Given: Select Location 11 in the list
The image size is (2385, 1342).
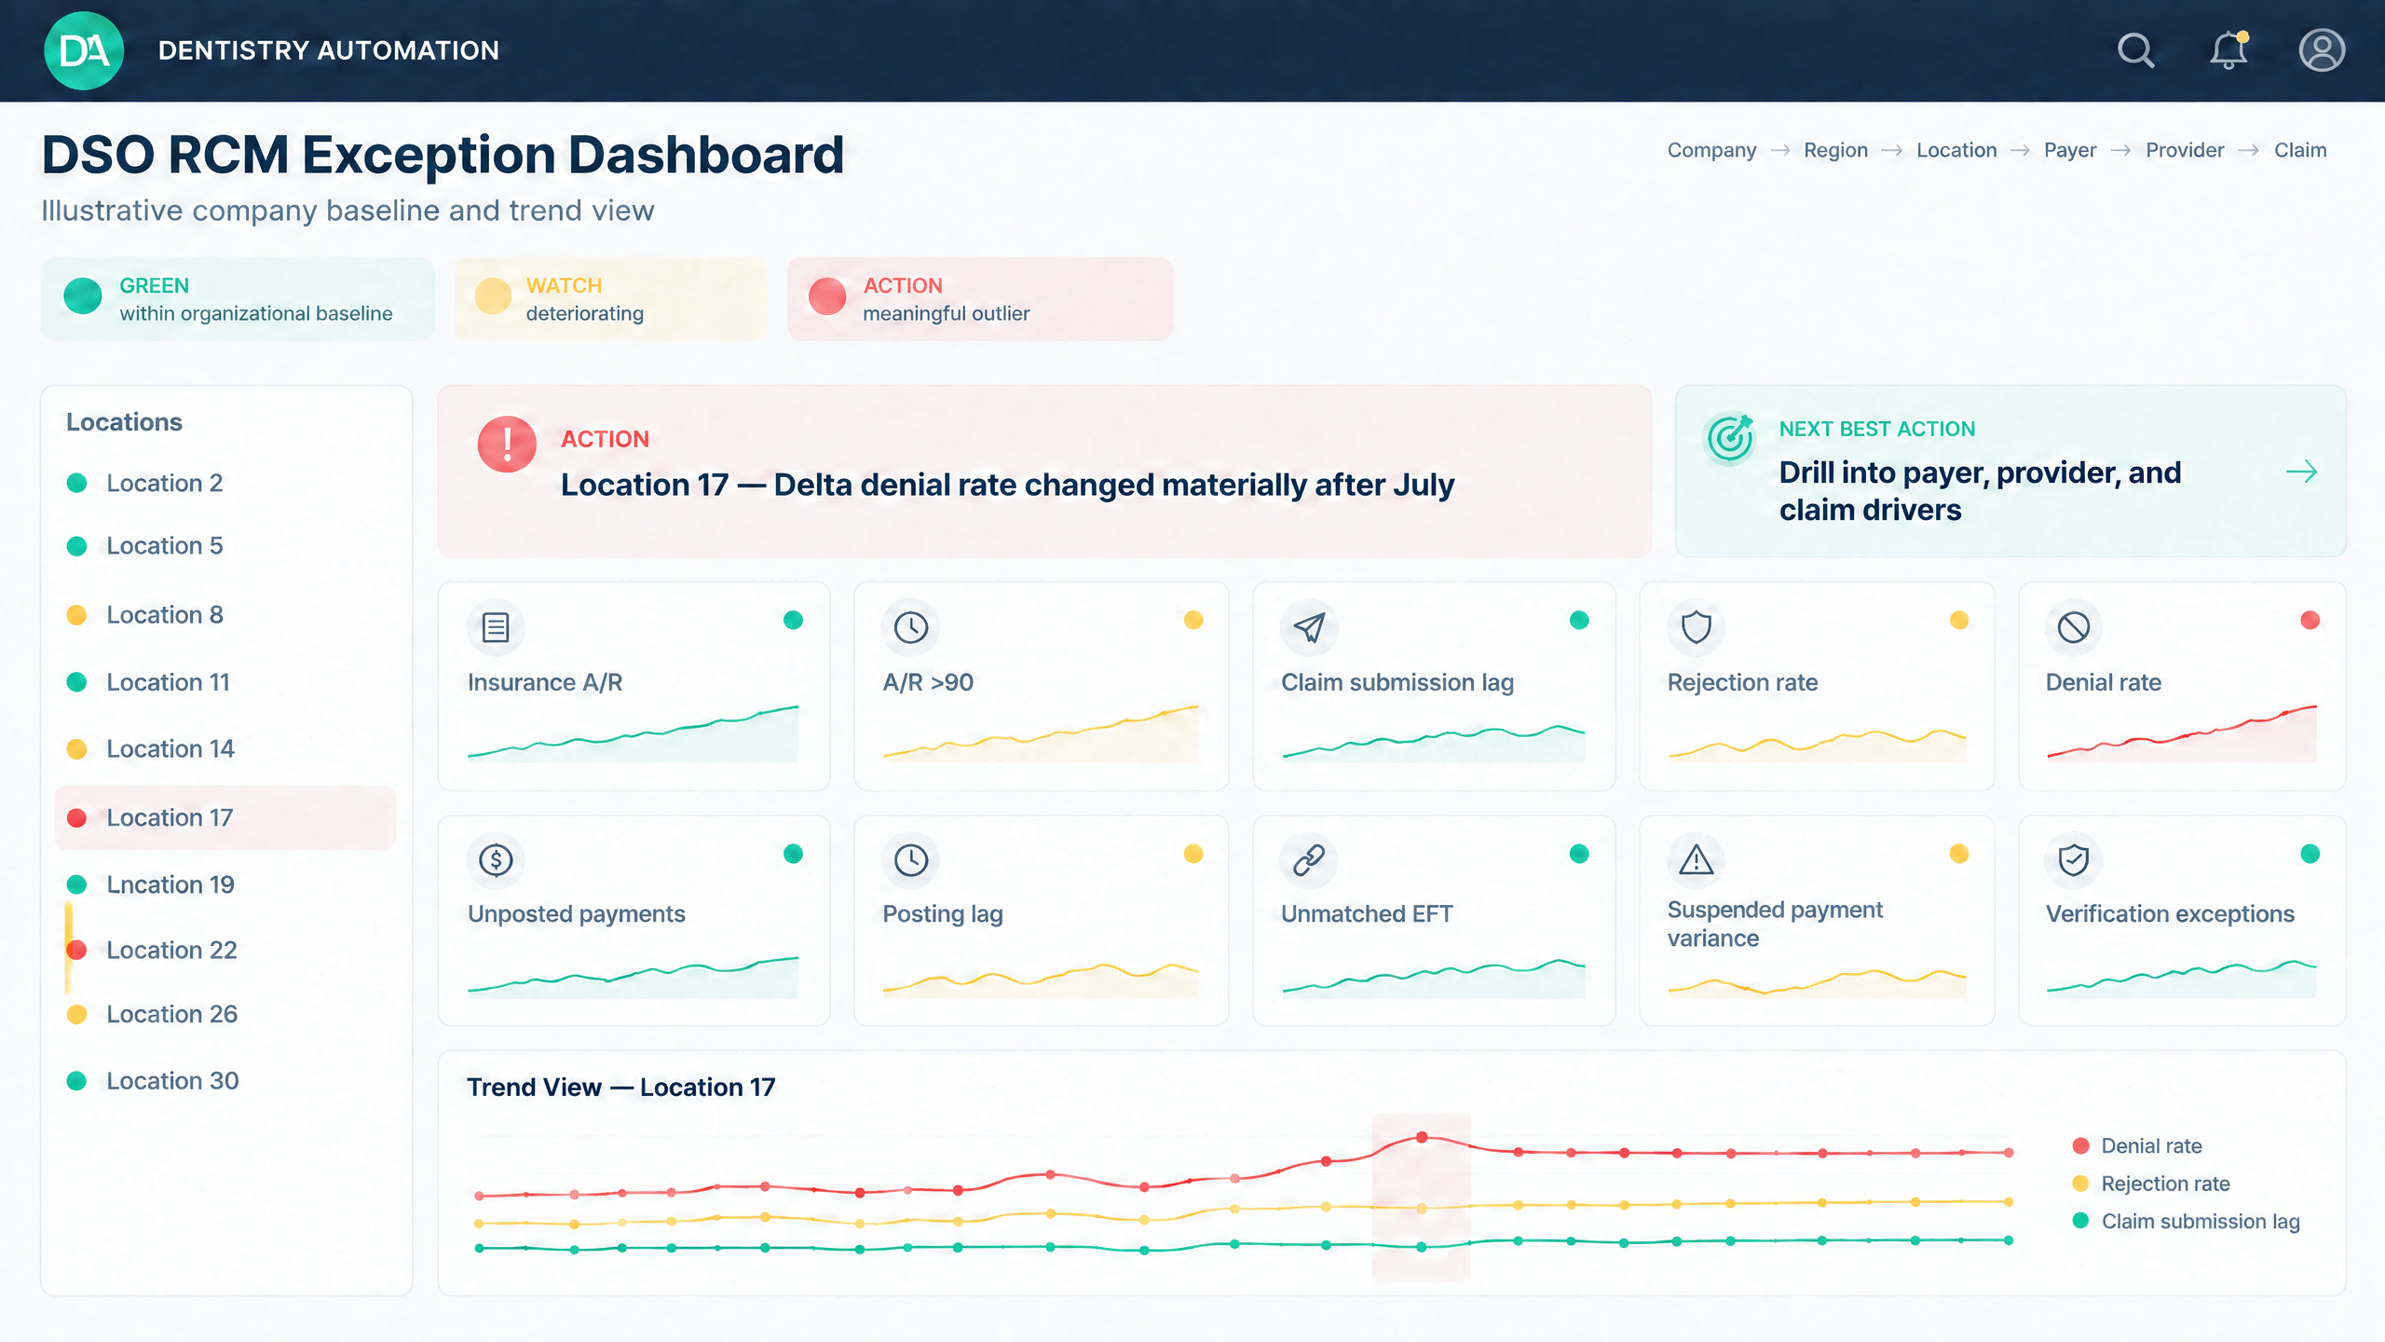Looking at the screenshot, I should click(225, 682).
